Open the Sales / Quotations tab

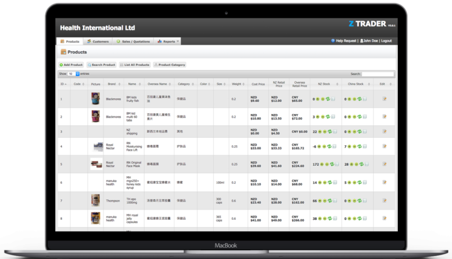click(132, 42)
